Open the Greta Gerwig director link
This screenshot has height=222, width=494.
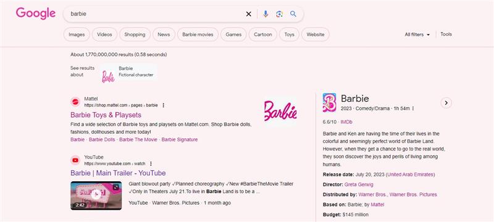click(359, 184)
